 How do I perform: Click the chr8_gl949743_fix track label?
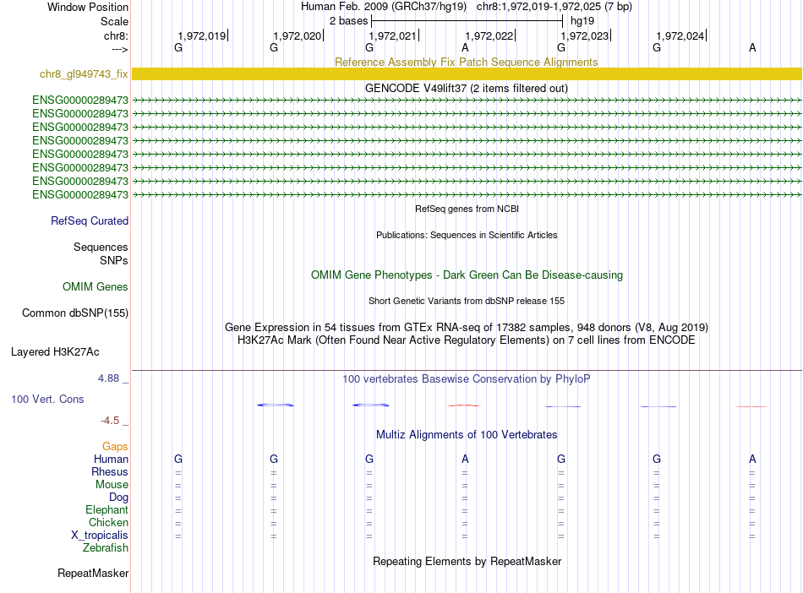pos(84,74)
